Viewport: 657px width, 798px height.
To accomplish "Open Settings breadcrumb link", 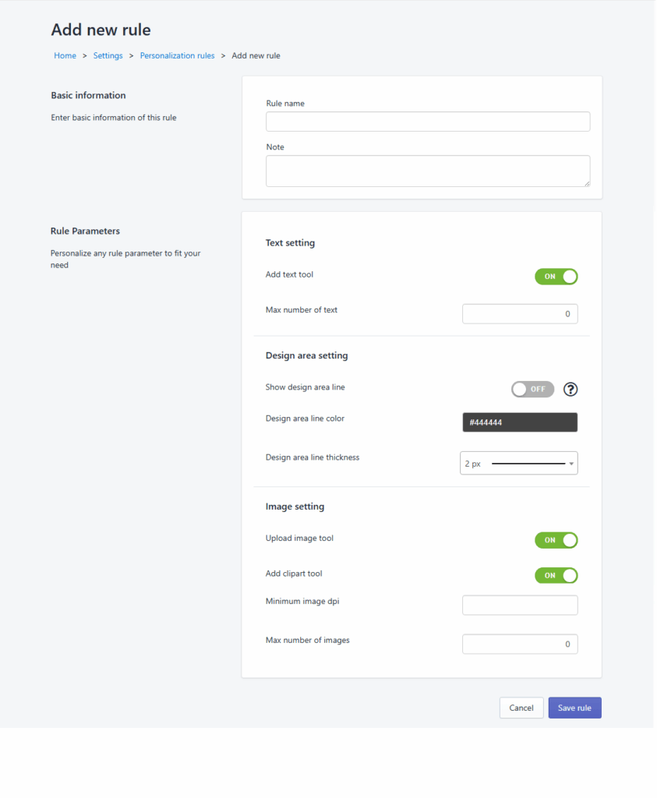I will tap(108, 55).
